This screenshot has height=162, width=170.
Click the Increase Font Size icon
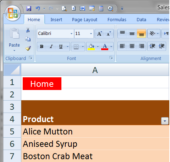100,34
